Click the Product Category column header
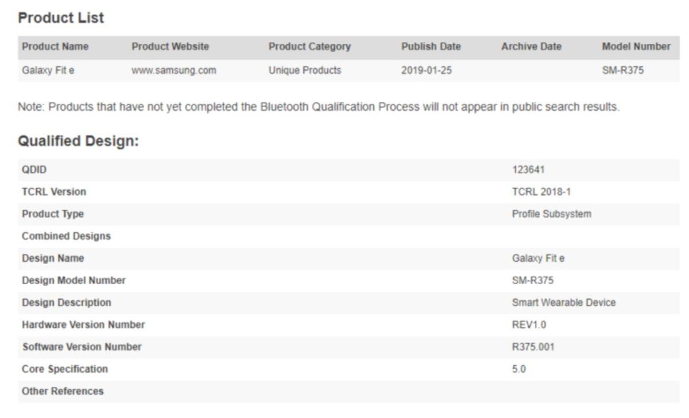Screen dimensions: 689x418 [309, 47]
